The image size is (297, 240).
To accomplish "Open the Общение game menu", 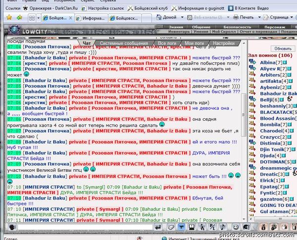I will (x=201, y=27).
